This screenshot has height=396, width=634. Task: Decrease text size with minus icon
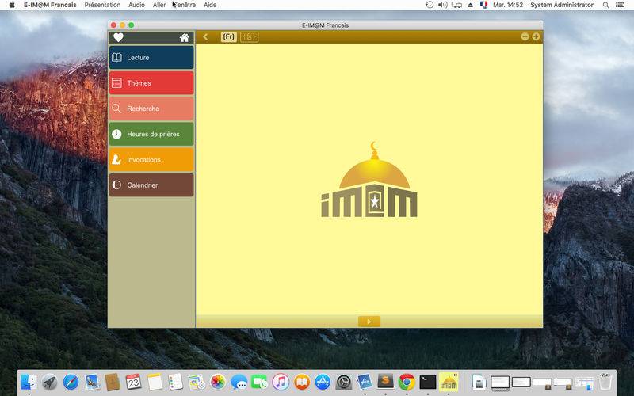pos(525,36)
